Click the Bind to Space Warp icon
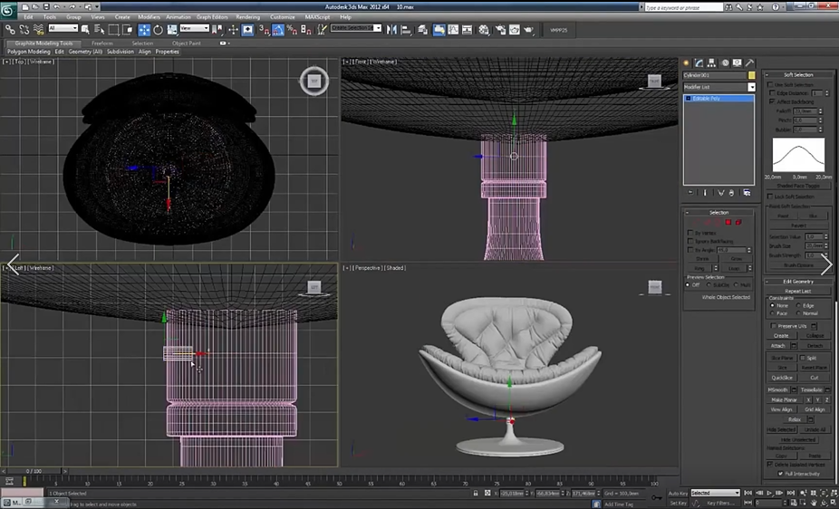The height and width of the screenshot is (509, 839). pyautogui.click(x=39, y=29)
